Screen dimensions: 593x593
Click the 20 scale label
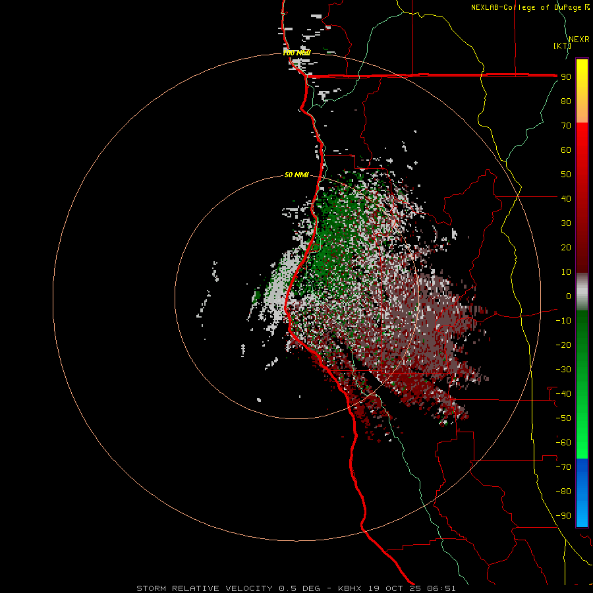point(566,248)
